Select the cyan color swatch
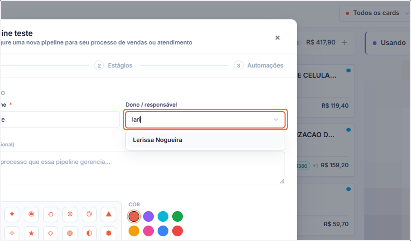 (163, 216)
